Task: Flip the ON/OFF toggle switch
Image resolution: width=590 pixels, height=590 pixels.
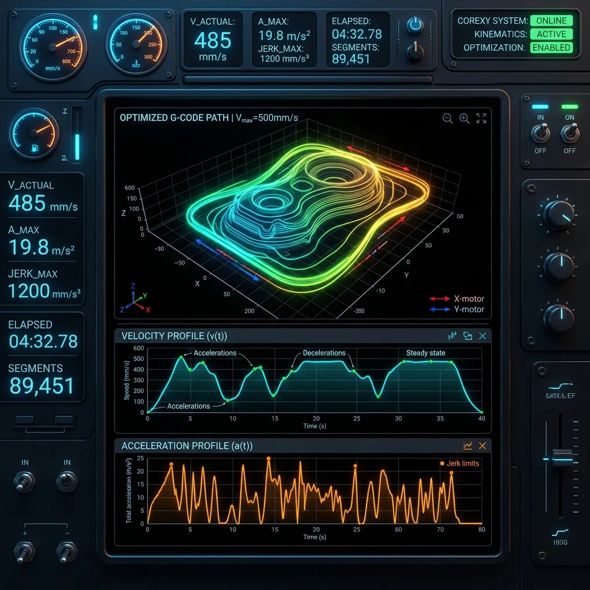Action: point(570,134)
